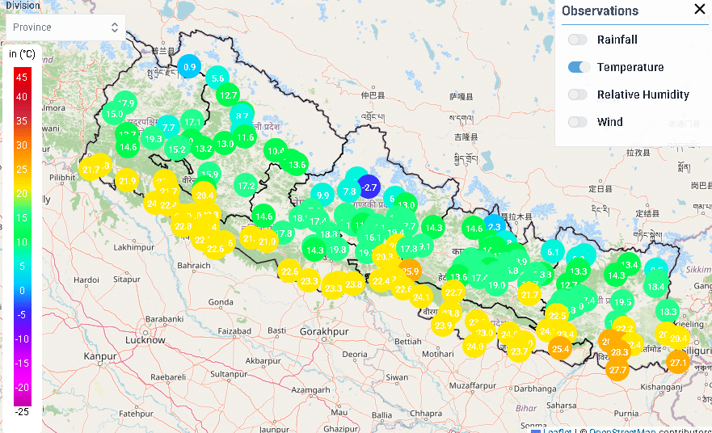Open the 23.7 temperature marker
Image resolution: width=712 pixels, height=433 pixels.
519,351
